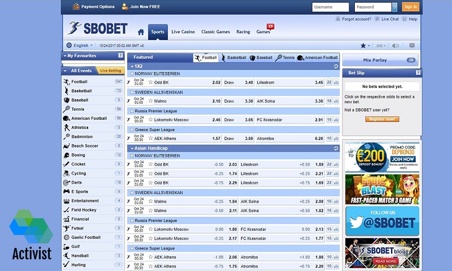
Task: Click Join Now FREE link
Action: (x=141, y=7)
